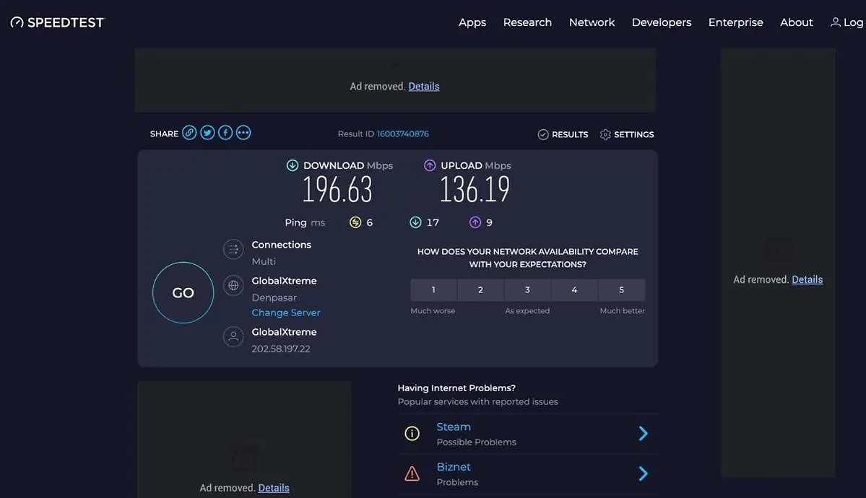The image size is (866, 498).
Task: Expand the Steam issue chevron
Action: tap(643, 433)
